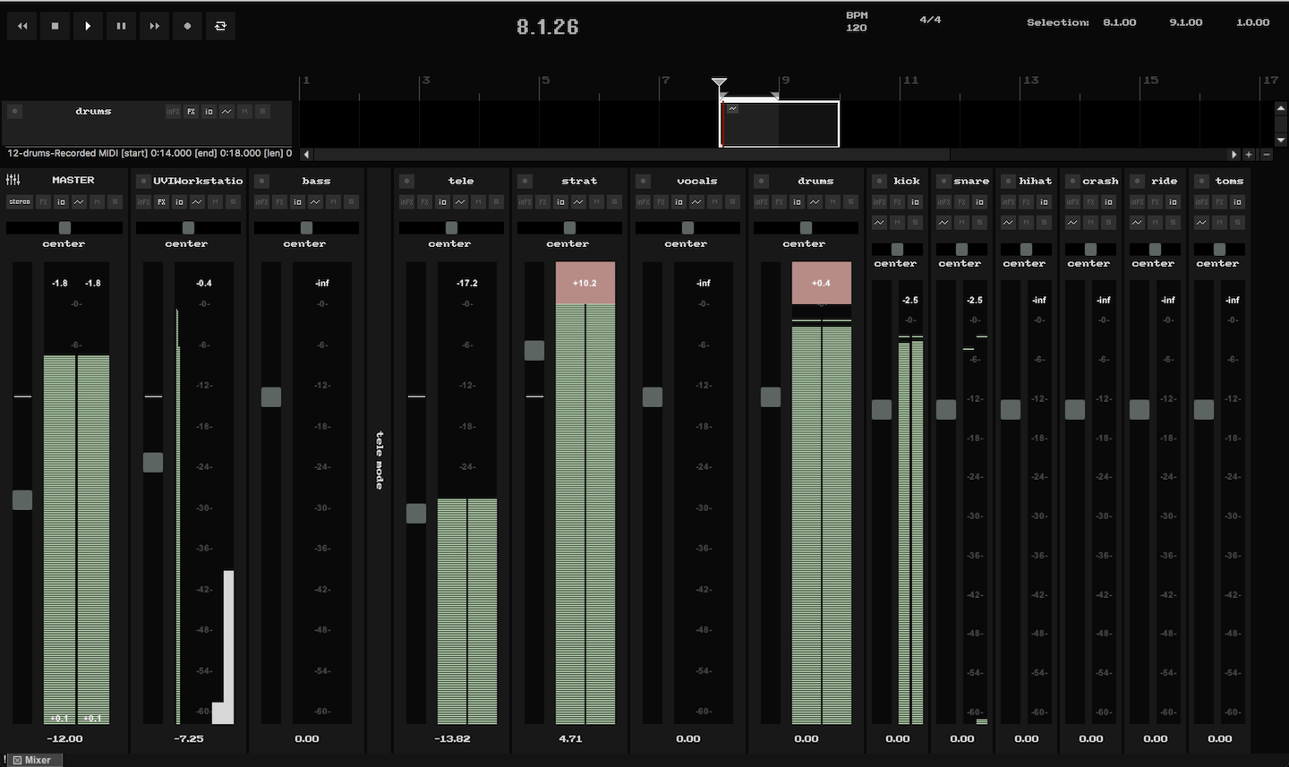The width and height of the screenshot is (1289, 767).
Task: Click the BPM 120 tempo field
Action: coord(857,21)
